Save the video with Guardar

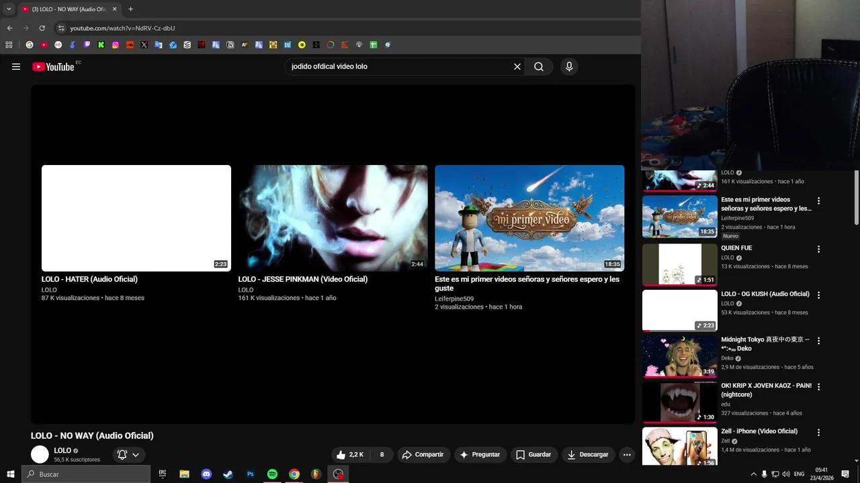tap(533, 454)
